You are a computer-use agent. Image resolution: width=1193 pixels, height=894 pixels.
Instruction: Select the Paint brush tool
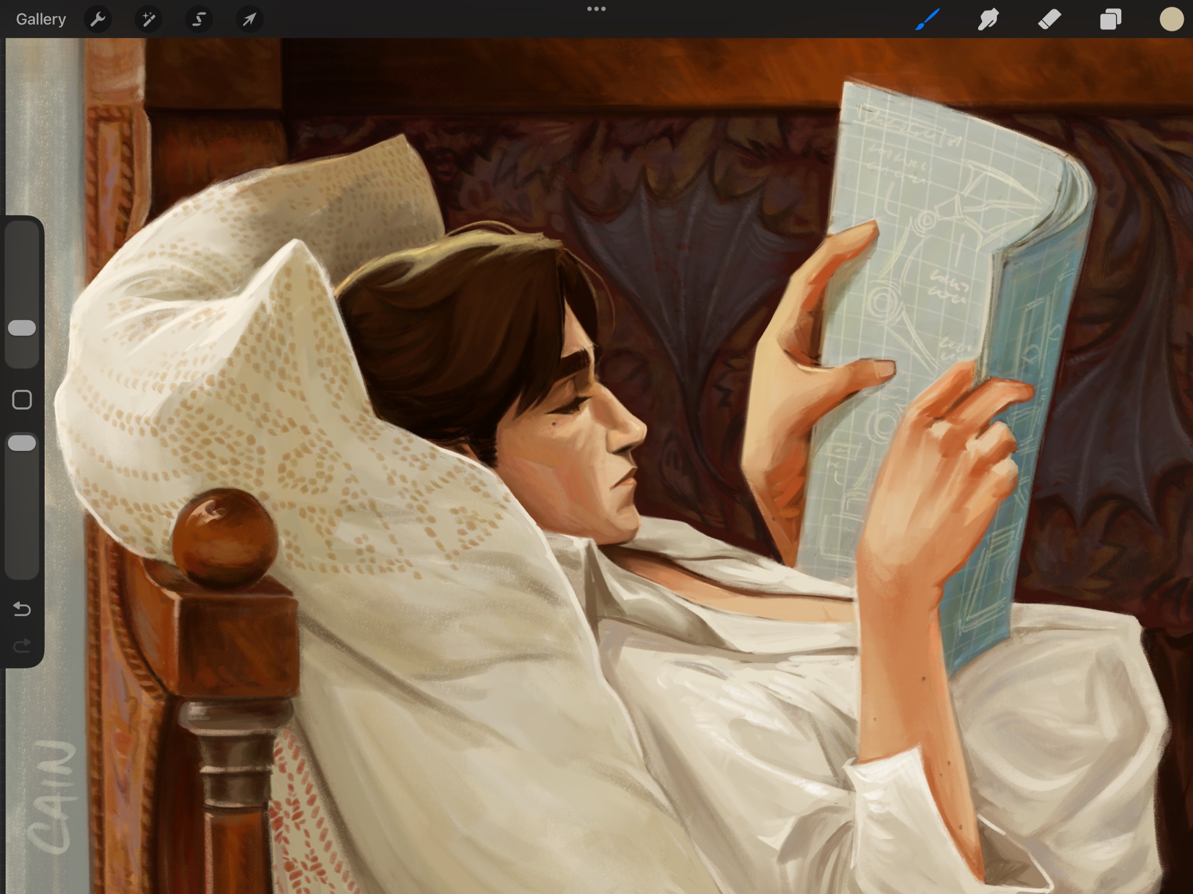[x=928, y=20]
